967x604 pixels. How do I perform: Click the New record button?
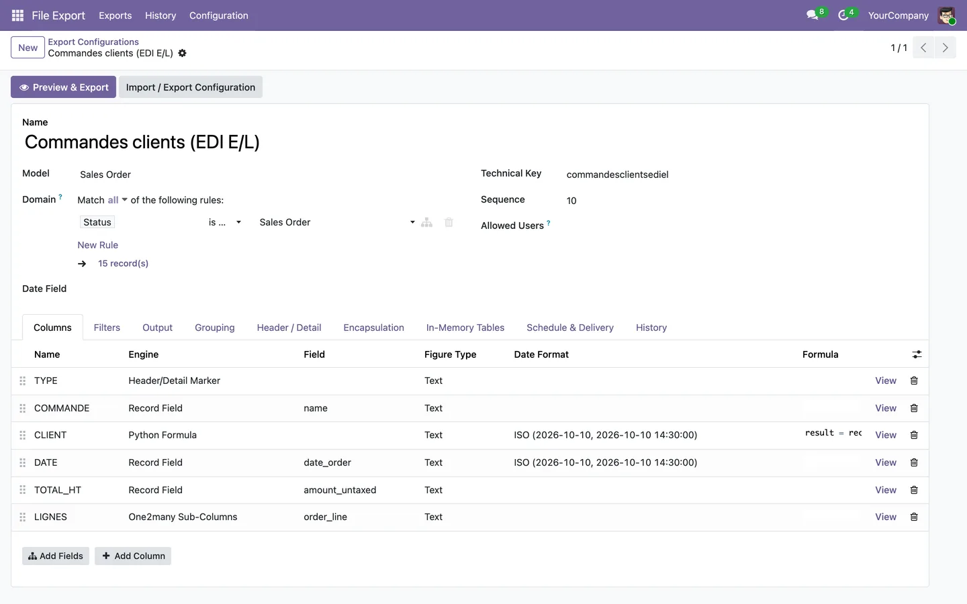coord(28,48)
